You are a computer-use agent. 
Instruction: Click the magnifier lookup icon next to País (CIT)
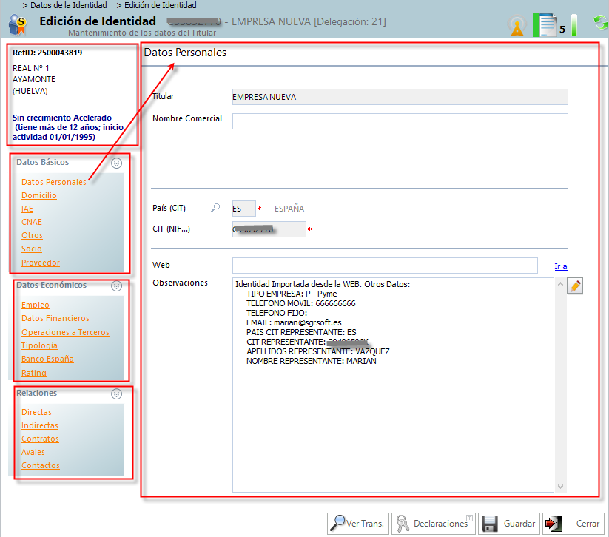click(x=215, y=208)
